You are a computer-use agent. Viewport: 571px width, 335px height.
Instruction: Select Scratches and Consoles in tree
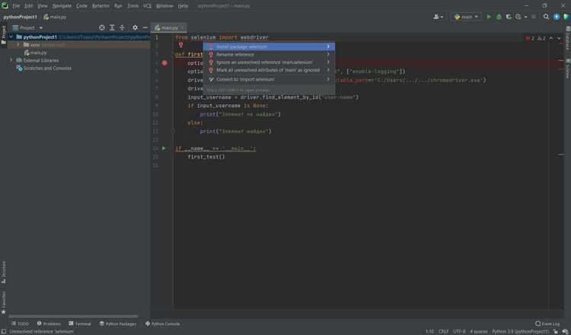(x=43, y=68)
